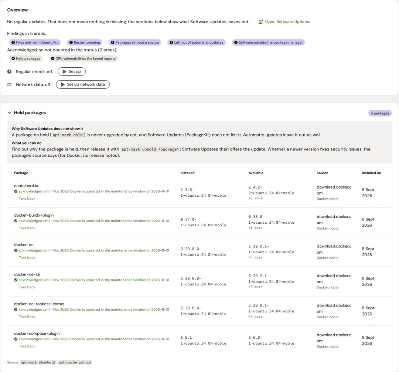Viewport: 399px width, 372px height.
Task: Take back acknowledgement for containerd.io
Action: [x=27, y=199]
